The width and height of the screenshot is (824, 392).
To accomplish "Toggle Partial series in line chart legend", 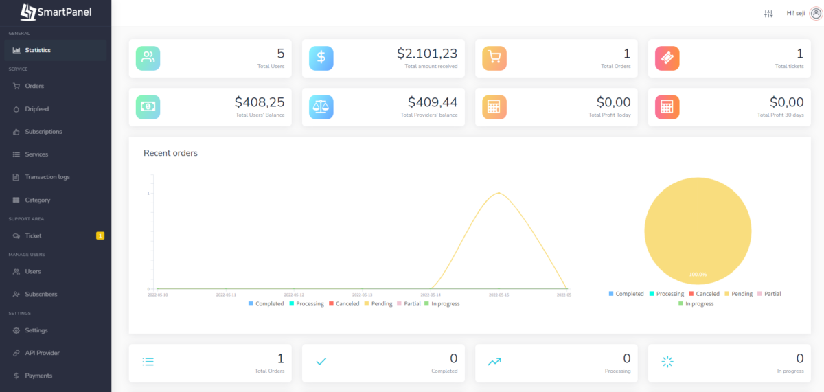I will click(x=409, y=303).
